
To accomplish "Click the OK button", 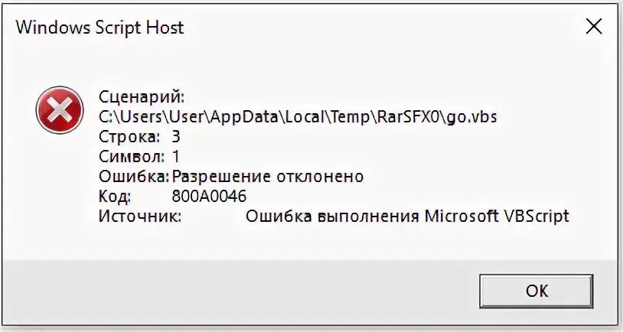I will 536,291.
